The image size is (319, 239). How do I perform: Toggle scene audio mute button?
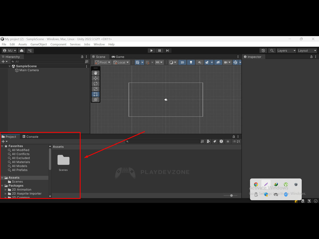pyautogui.click(x=199, y=62)
